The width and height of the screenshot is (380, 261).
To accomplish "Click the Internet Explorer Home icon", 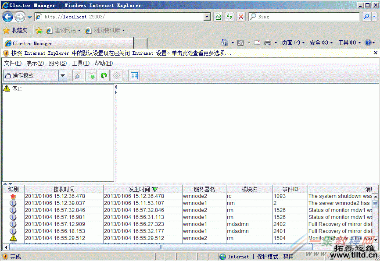I will click(x=225, y=43).
